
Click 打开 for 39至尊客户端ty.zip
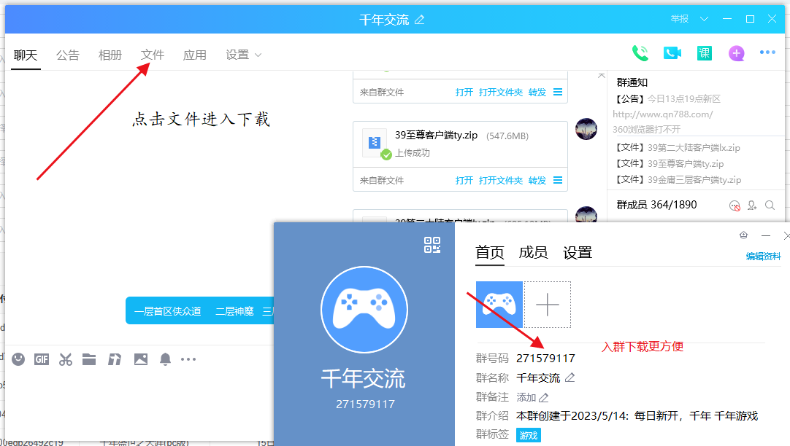click(x=464, y=181)
